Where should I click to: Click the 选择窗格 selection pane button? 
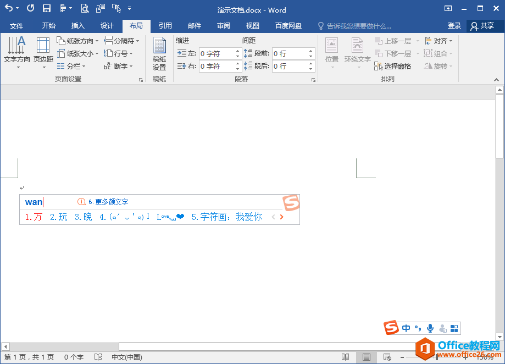(392, 67)
